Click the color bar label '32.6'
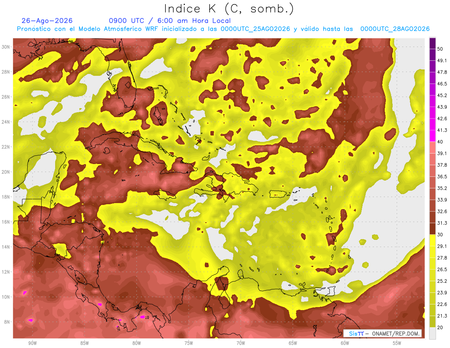The image size is (450, 348). pos(442,211)
